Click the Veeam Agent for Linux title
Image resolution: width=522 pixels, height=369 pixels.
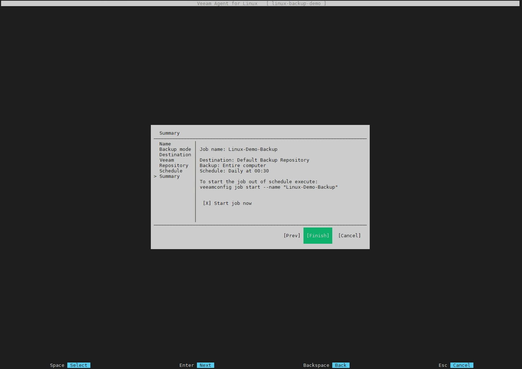[x=227, y=3]
